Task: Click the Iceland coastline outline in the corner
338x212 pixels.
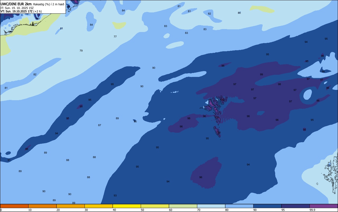Action: (x=26, y=25)
